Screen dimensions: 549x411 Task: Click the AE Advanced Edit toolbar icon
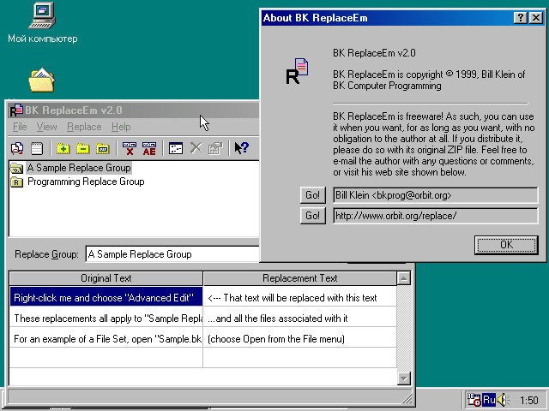[x=149, y=148]
